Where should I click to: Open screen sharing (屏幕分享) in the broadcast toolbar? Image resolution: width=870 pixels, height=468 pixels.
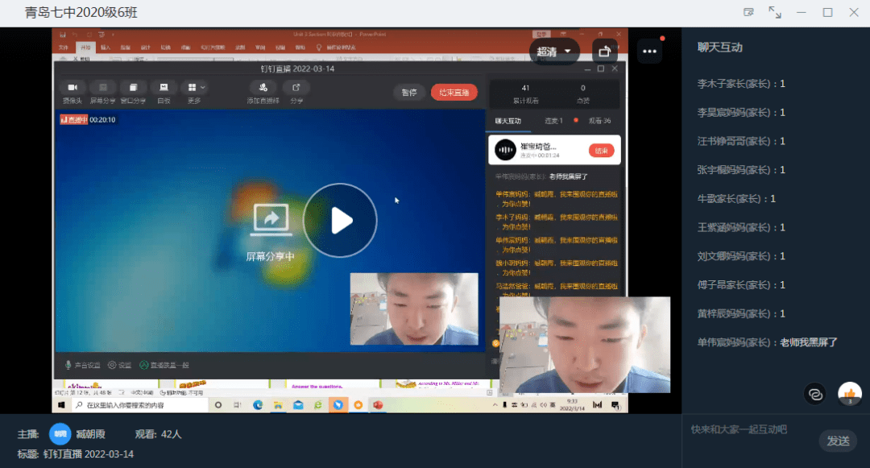[102, 90]
